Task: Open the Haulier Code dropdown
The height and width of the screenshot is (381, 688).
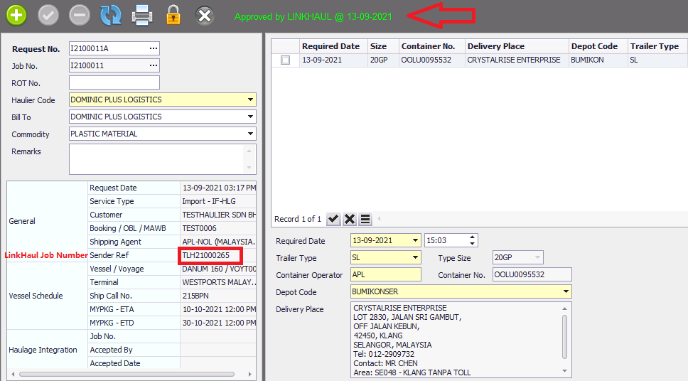Action: tap(250, 100)
